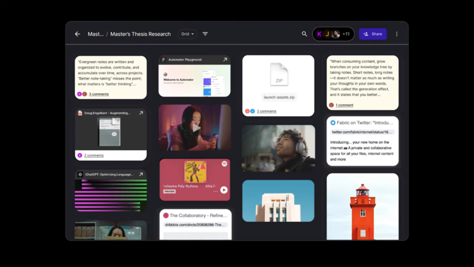The image size is (474, 267).
Task: Open Doug Engelbart document external arrow
Action: pos(141,113)
